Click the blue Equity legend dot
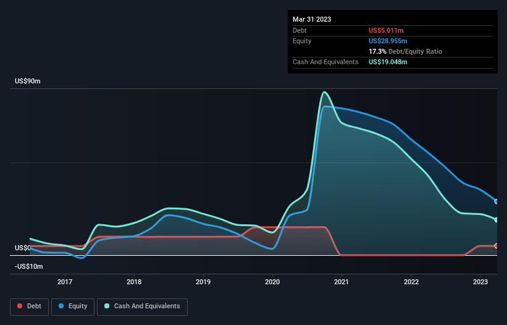Screen dimensions: 507x325 point(61,306)
